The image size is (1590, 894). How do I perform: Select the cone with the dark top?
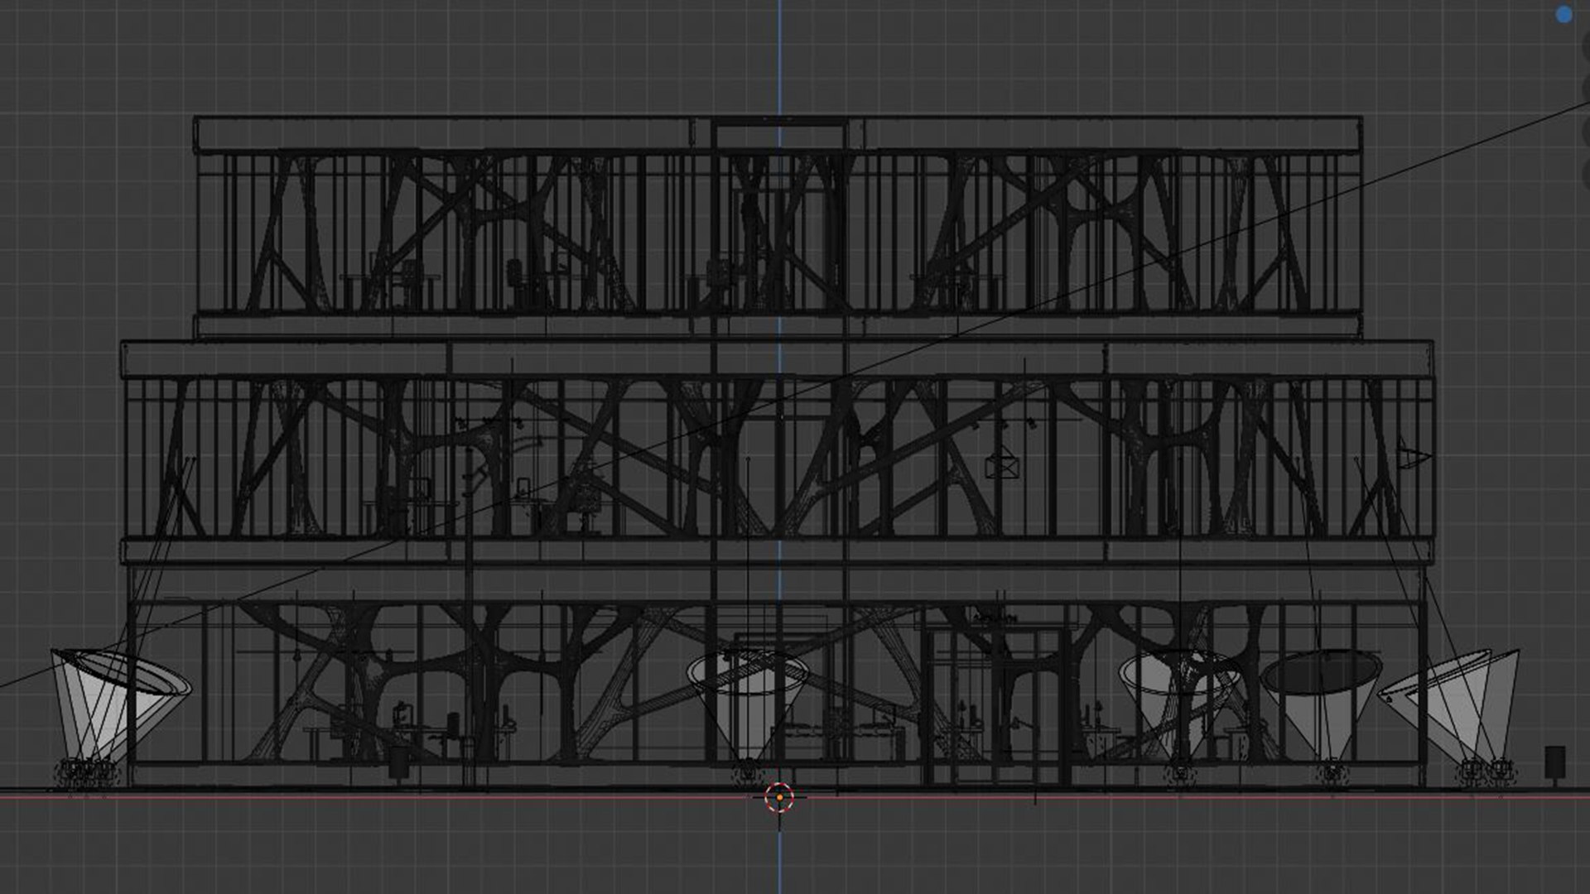pyautogui.click(x=1320, y=704)
